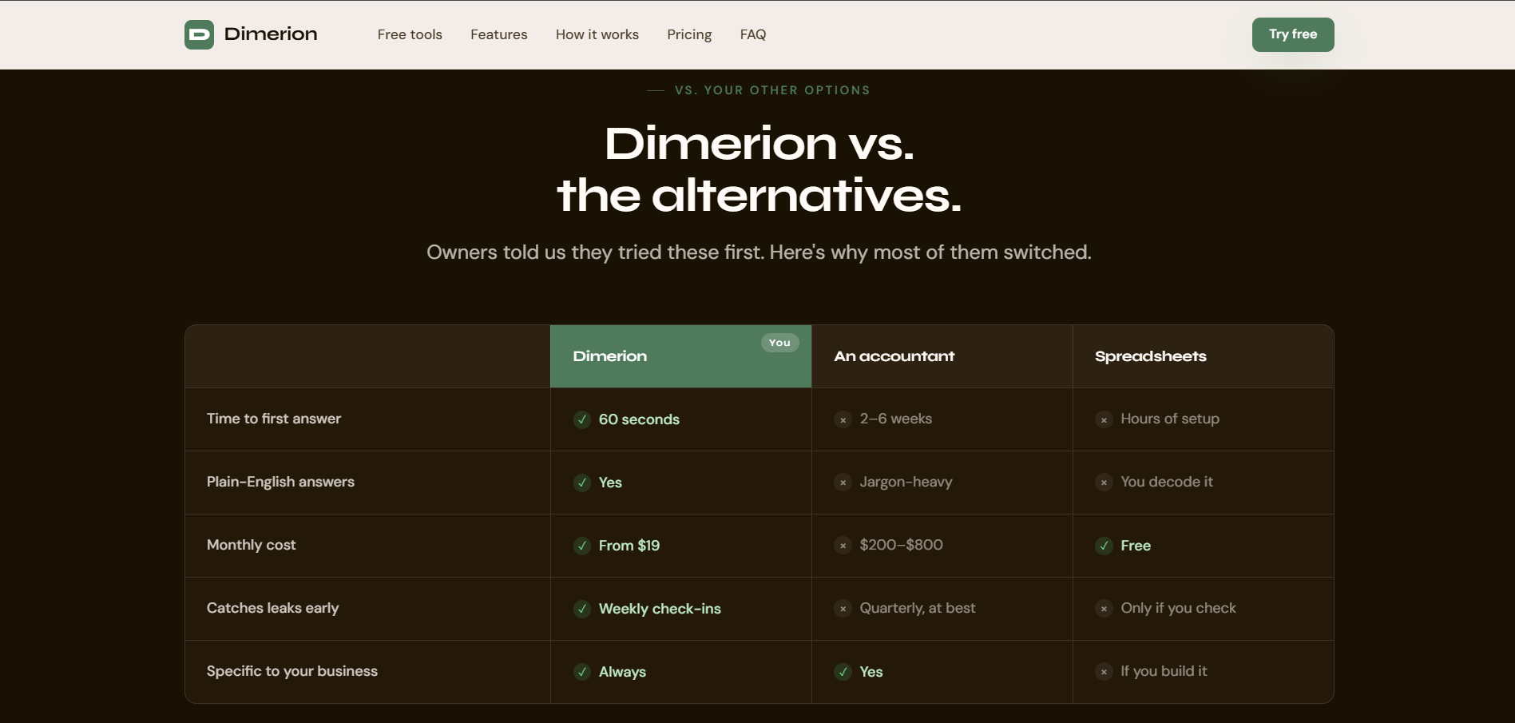This screenshot has width=1515, height=723.
Task: Click the Try free button
Action: point(1293,34)
